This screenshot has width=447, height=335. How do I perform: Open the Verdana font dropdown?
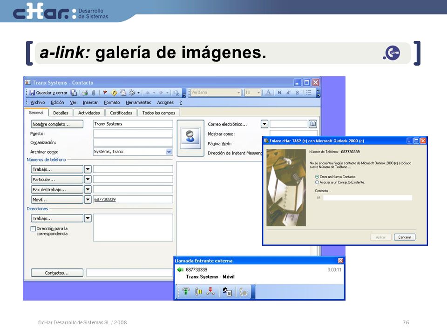pos(238,93)
